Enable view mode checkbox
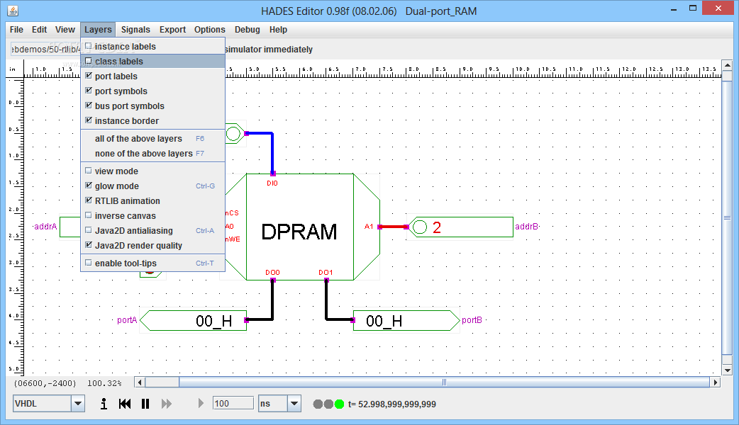The width and height of the screenshot is (739, 425). [x=152, y=171]
